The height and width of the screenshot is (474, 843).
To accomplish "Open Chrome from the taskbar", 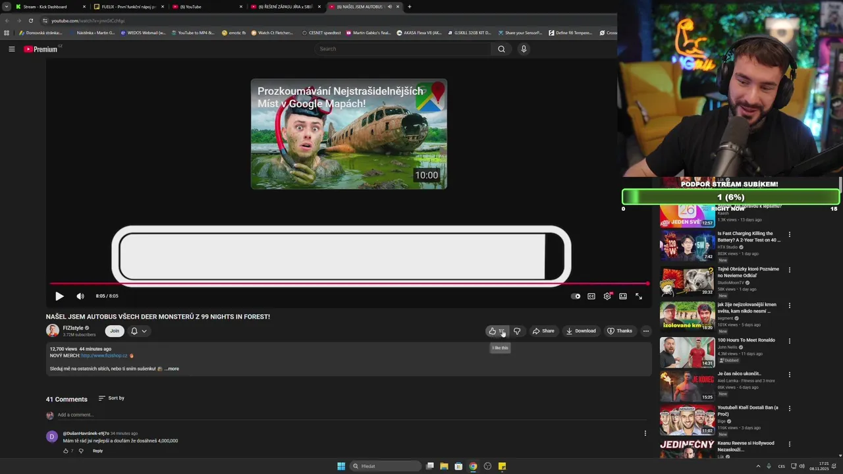I will coord(473,466).
